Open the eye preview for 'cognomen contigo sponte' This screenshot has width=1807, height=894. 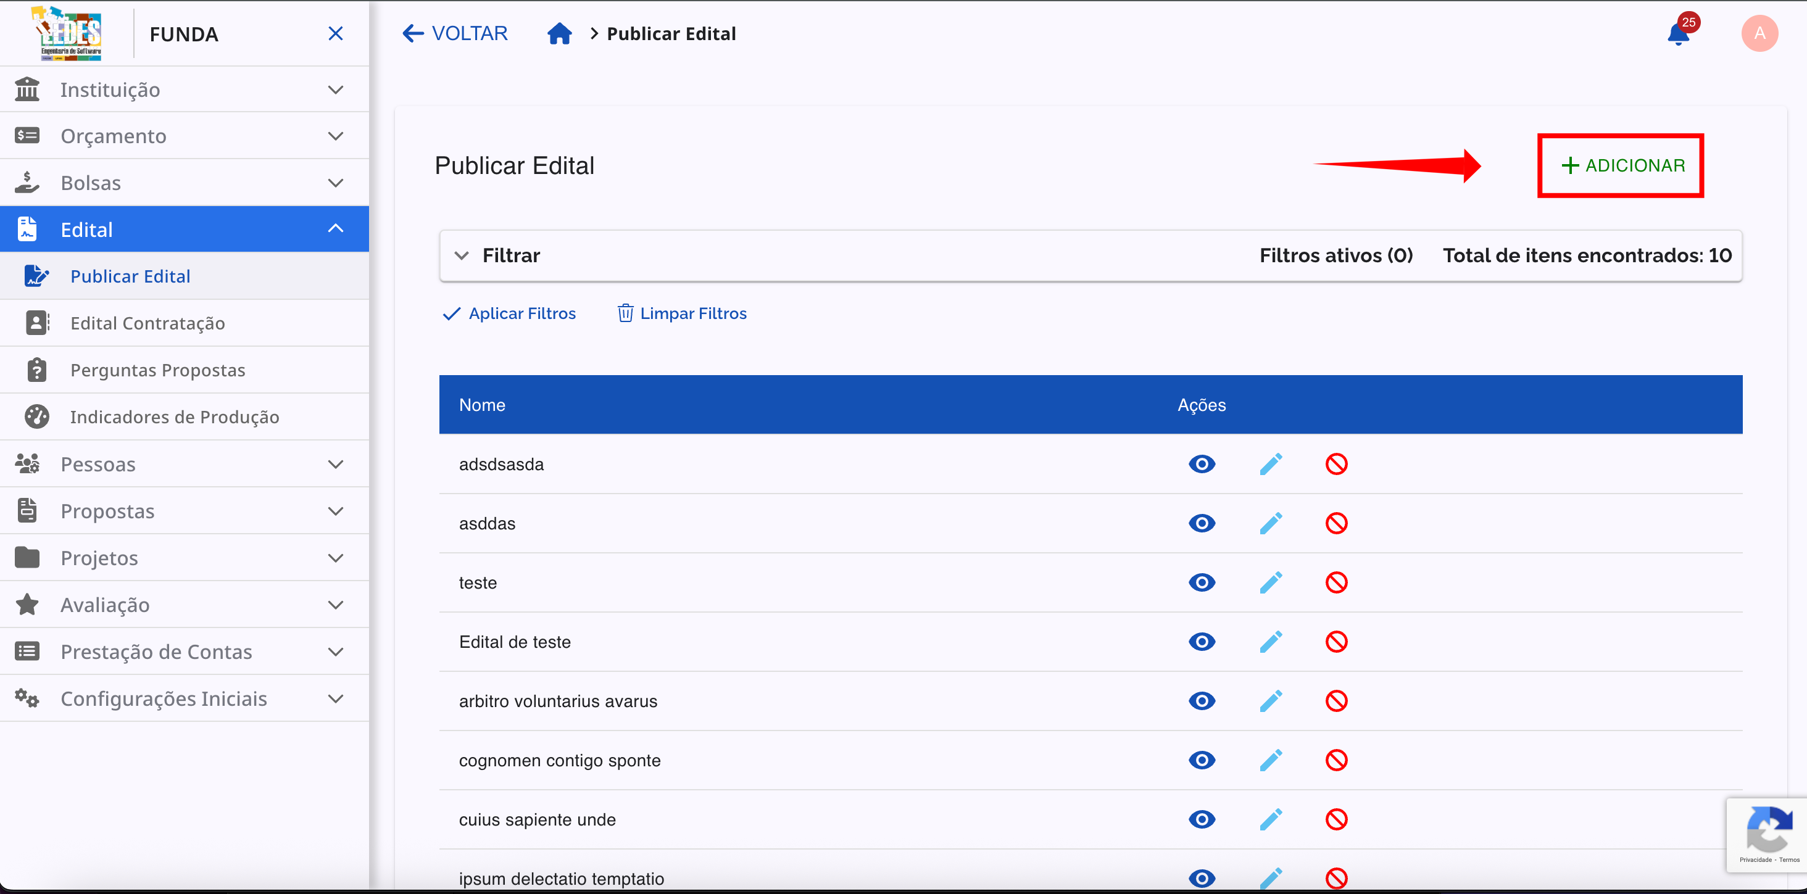1202,760
